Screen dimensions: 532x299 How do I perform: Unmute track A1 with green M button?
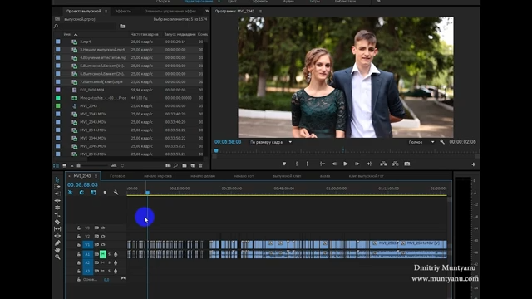(103, 254)
